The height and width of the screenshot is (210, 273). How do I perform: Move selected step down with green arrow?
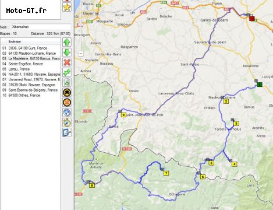(x=67, y=52)
